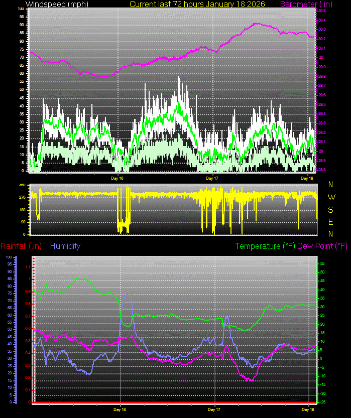This screenshot has height=418, width=351.
Task: Click the humidity spike peak near Day 16
Action: tap(130, 294)
